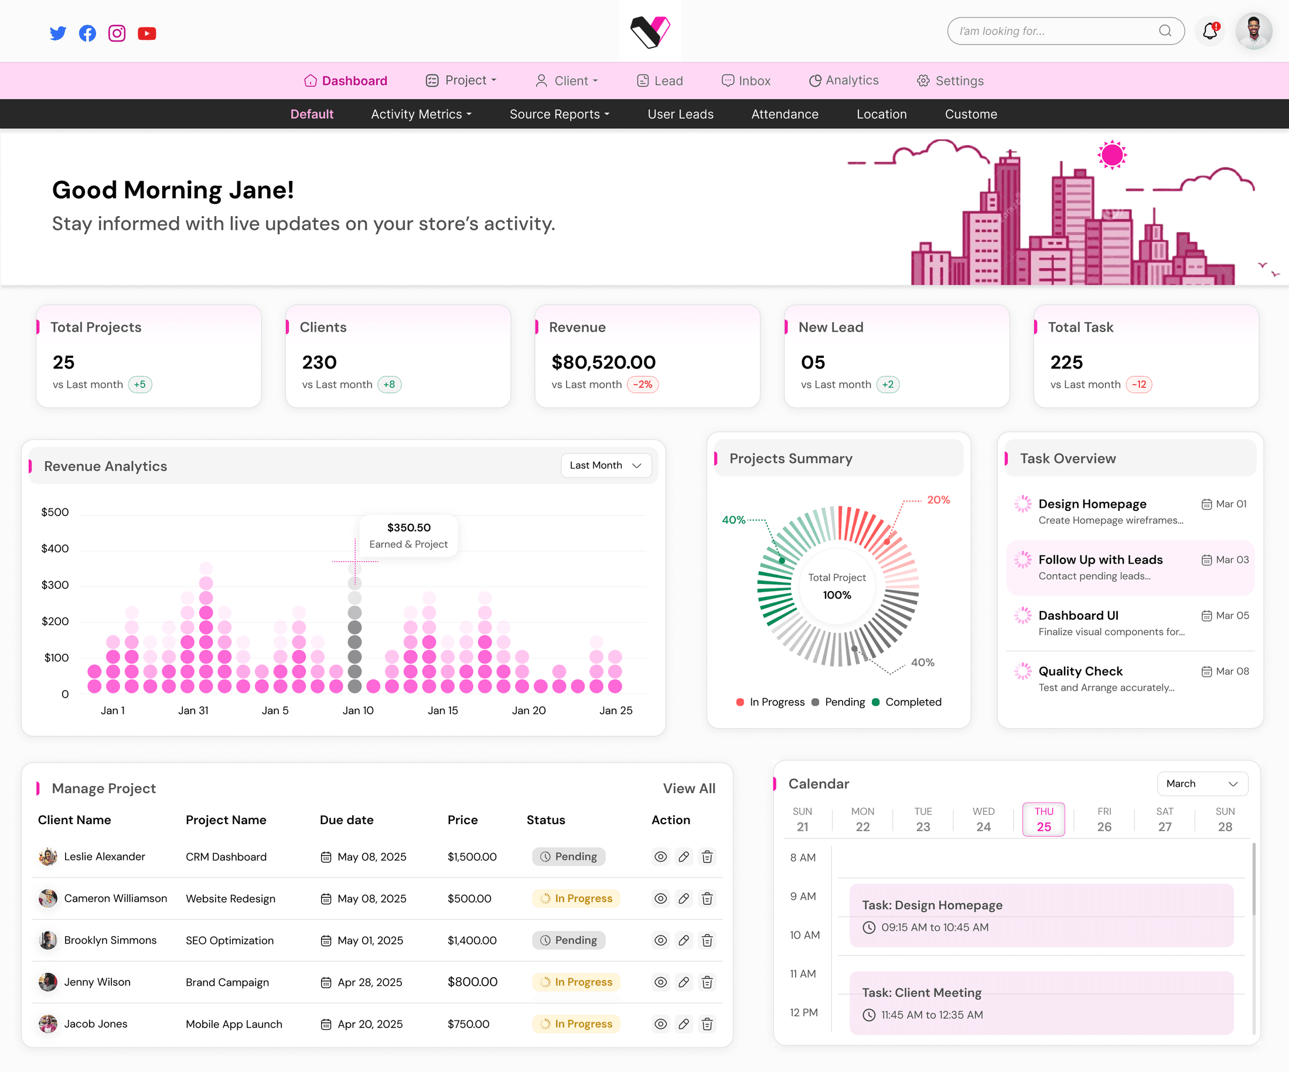Open the Revenue summary card

[x=647, y=356]
